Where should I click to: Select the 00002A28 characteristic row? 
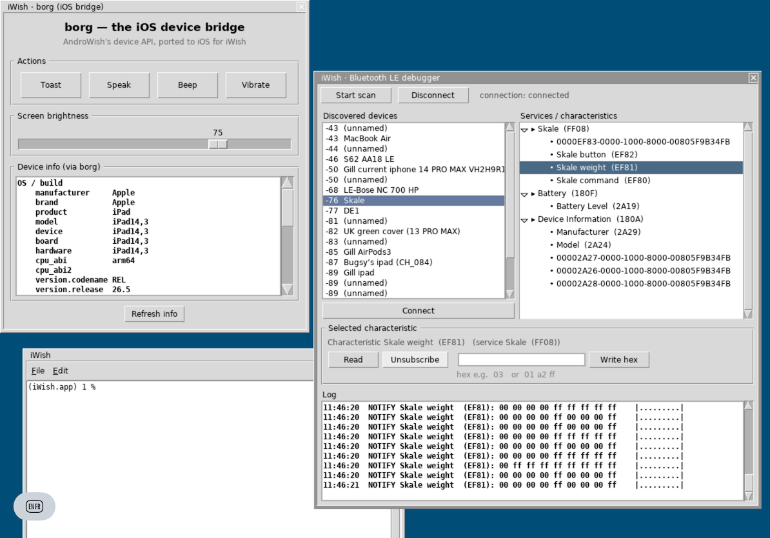(x=631, y=283)
